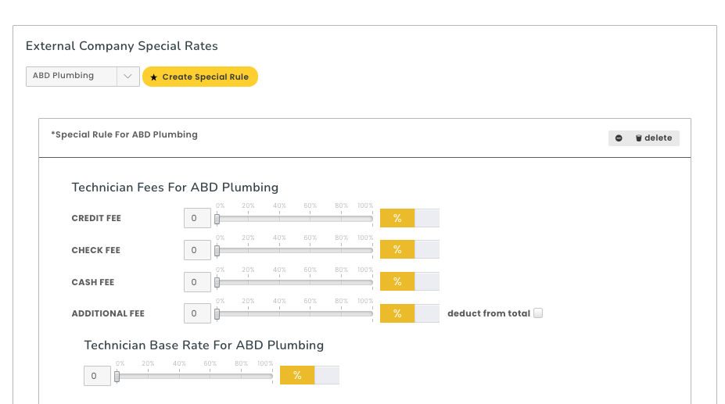Click the star Create Special Rule button
725x404 pixels.
[199, 77]
